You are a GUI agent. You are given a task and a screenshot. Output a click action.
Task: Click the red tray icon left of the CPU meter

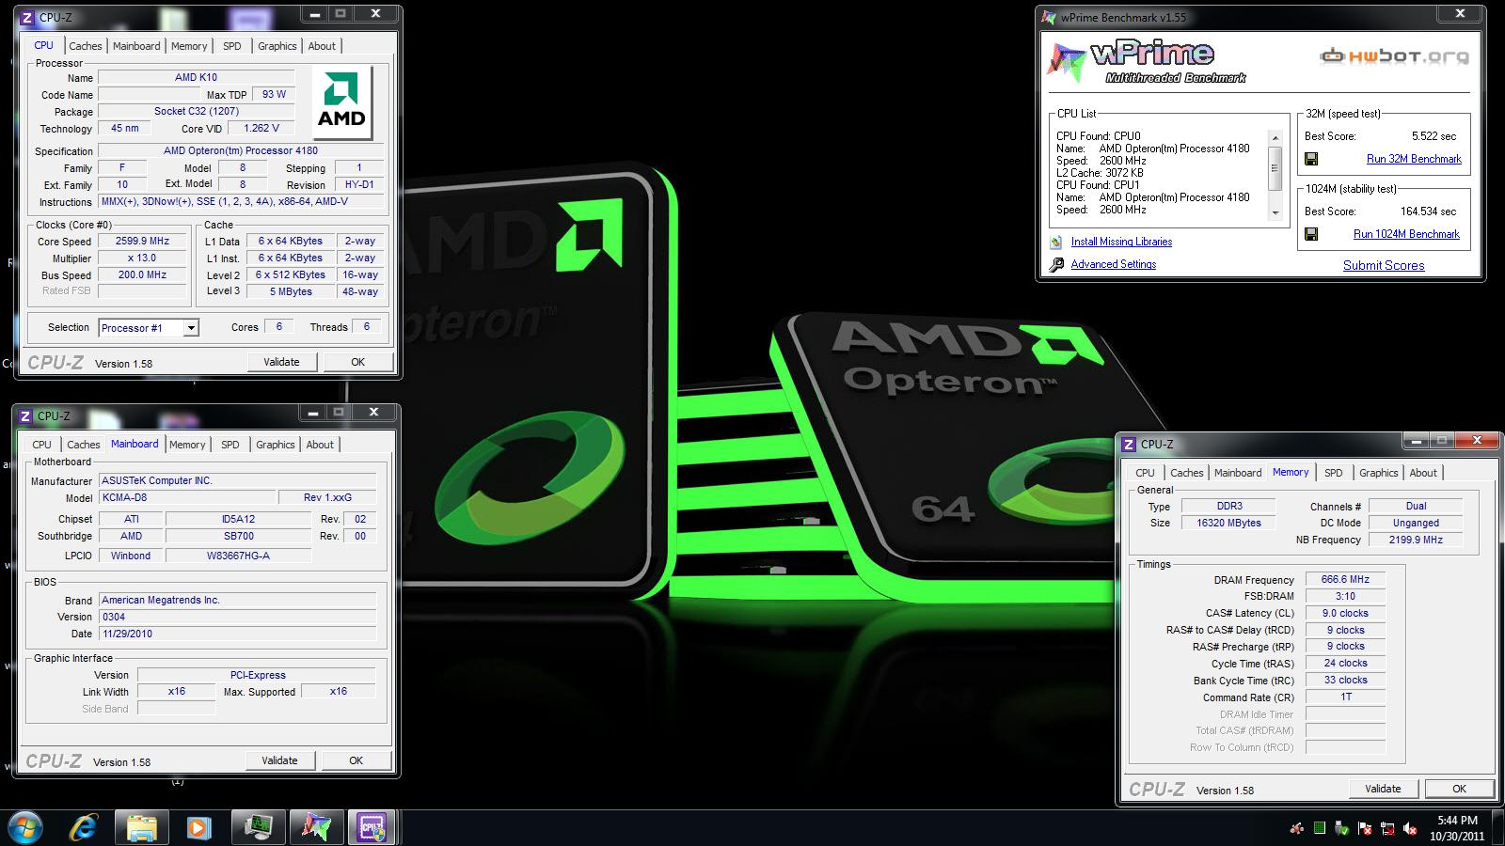1297,829
